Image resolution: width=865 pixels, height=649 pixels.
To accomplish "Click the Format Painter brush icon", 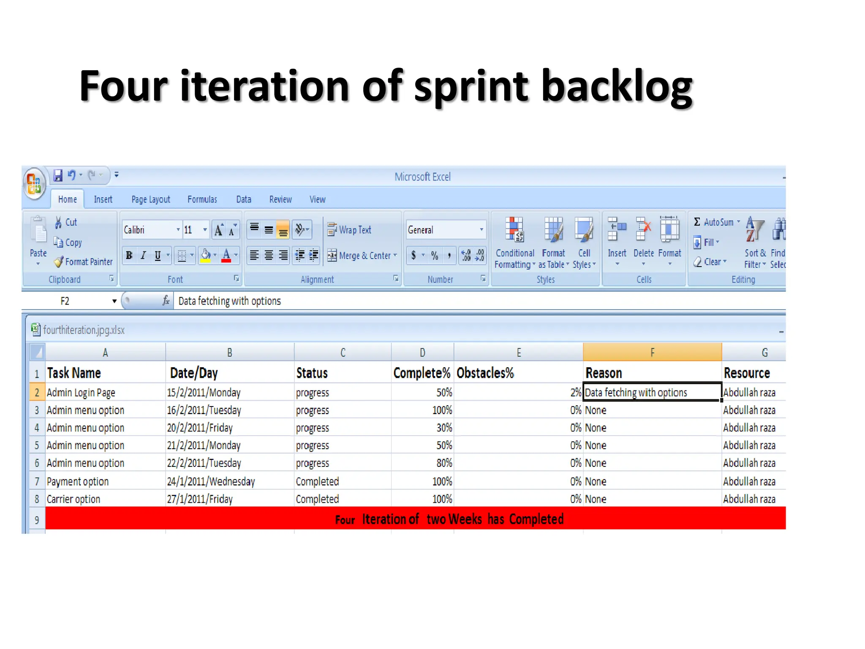I will point(59,262).
